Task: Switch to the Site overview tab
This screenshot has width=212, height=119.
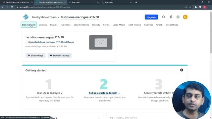Action: 50,2
